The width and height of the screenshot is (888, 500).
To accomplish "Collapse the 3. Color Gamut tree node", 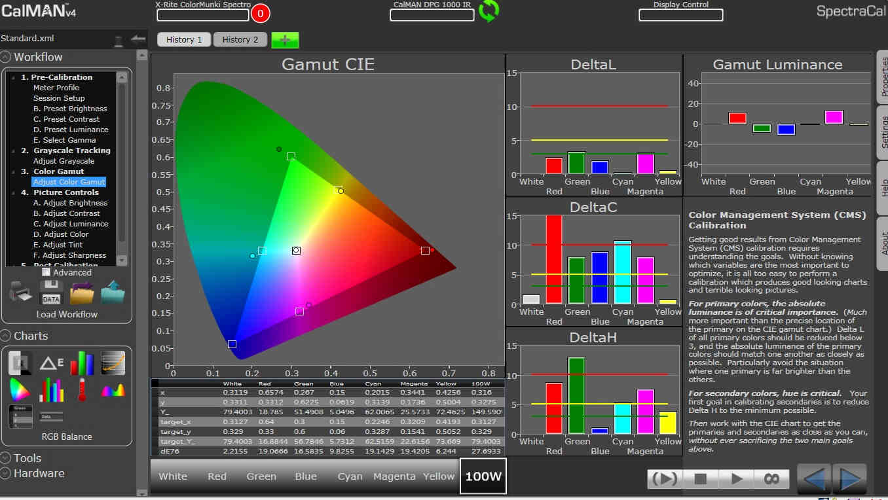I will pyautogui.click(x=14, y=171).
